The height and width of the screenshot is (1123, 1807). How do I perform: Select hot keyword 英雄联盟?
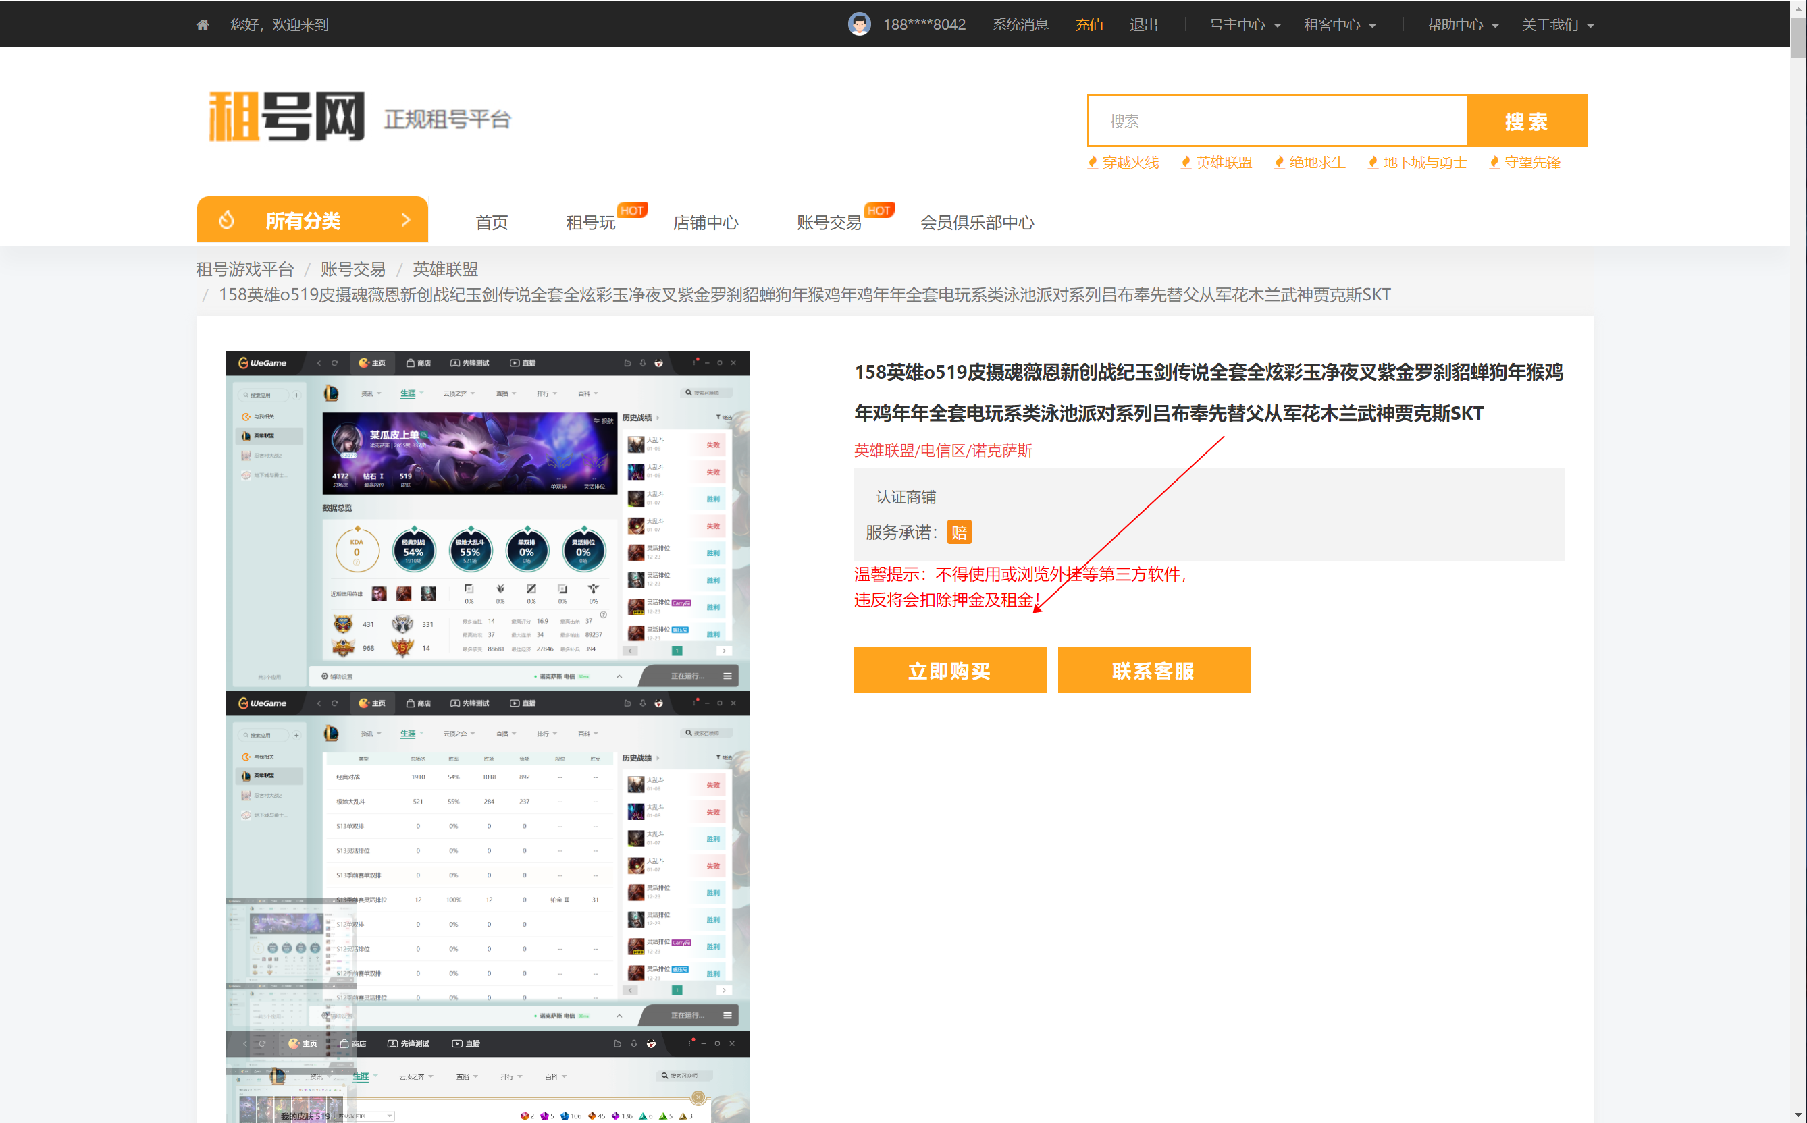[1224, 162]
